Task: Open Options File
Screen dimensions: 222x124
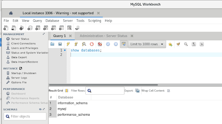Action: click(19, 82)
